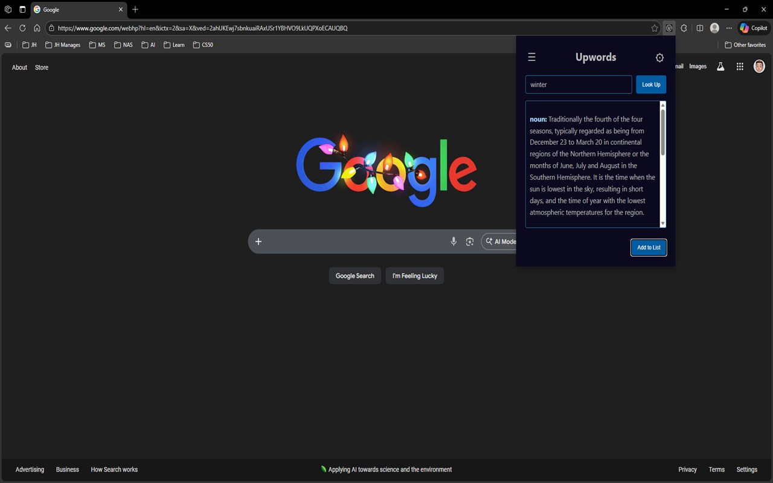The image size is (773, 483).
Task: Click the holiday lights Google doodle logo
Action: (386, 170)
